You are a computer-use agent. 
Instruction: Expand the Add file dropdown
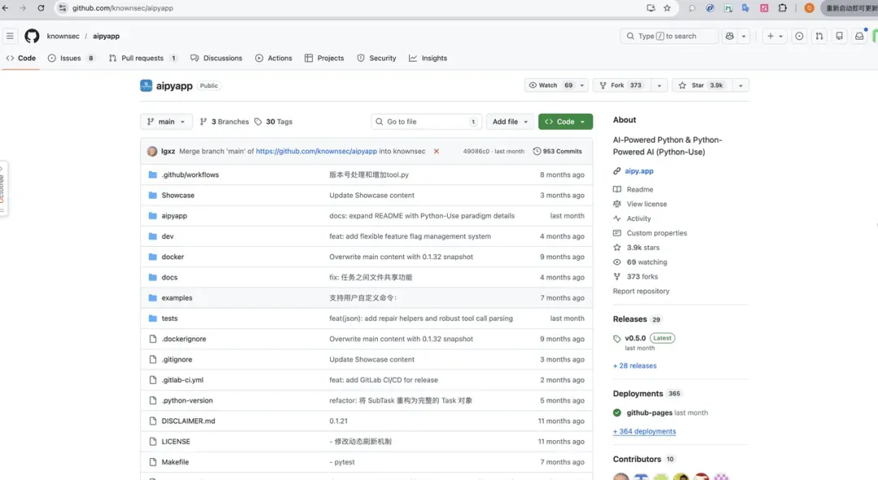click(511, 122)
